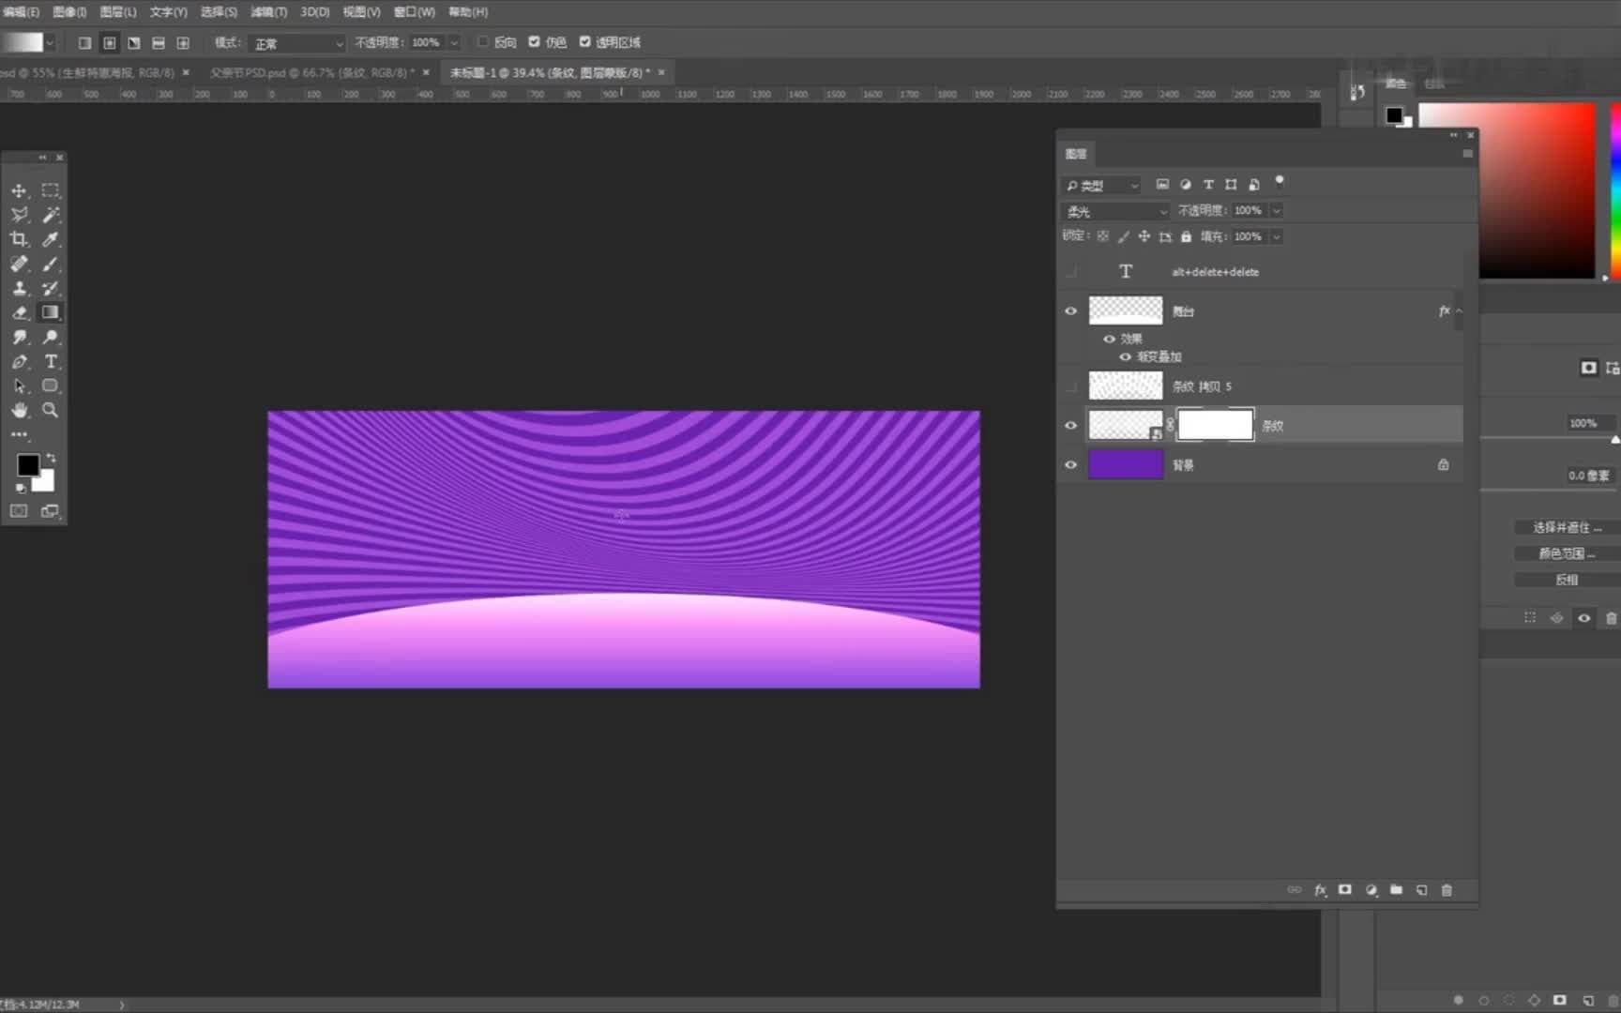Select the Healing Brush tool

coord(19,264)
